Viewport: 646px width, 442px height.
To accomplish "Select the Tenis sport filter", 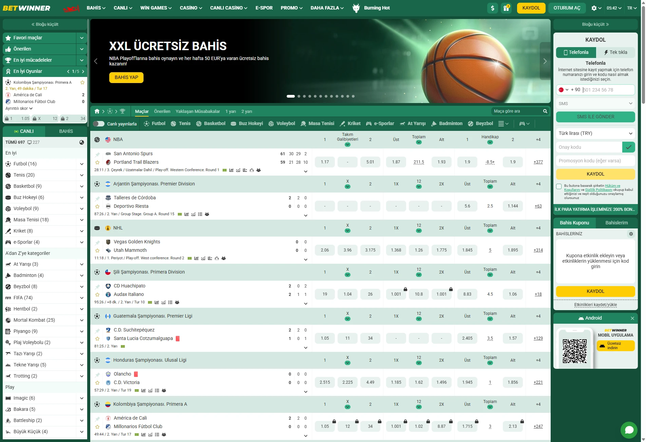I will [180, 123].
